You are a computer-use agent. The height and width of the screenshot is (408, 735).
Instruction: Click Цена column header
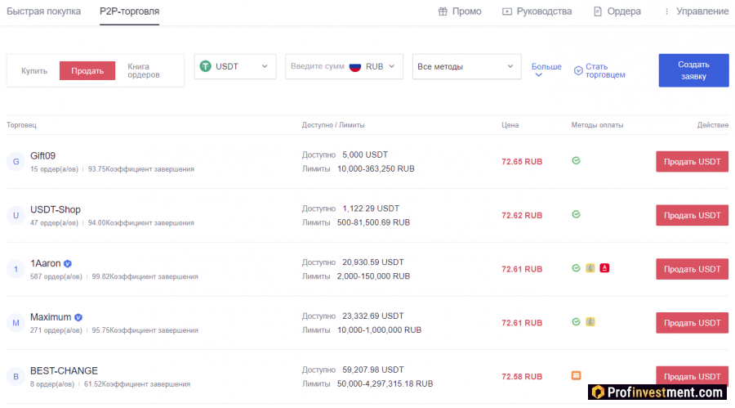(510, 125)
